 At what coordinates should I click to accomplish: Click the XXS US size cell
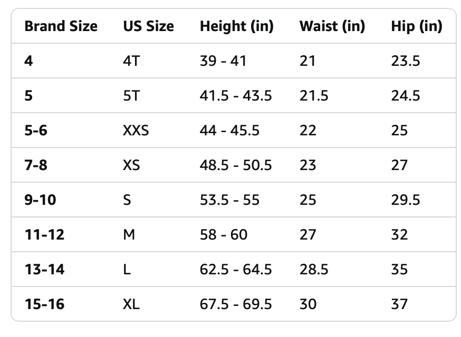tap(136, 131)
